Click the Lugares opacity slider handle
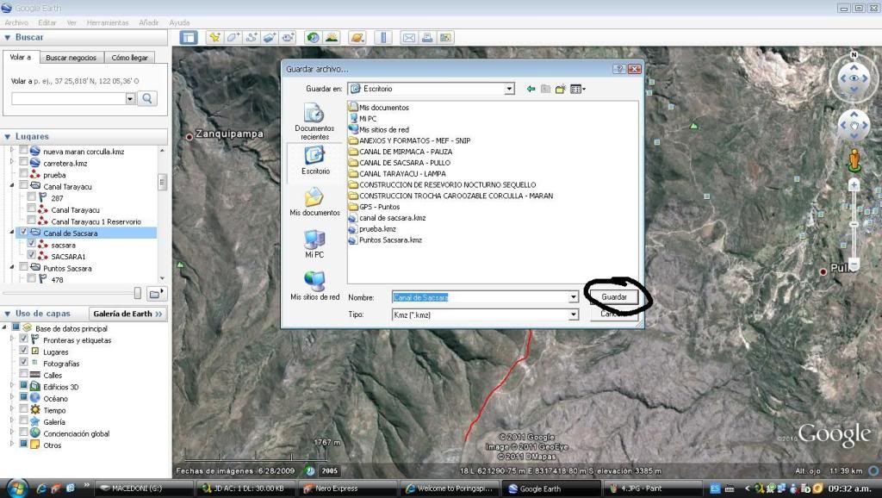This screenshot has width=882, height=498. pyautogui.click(x=137, y=293)
